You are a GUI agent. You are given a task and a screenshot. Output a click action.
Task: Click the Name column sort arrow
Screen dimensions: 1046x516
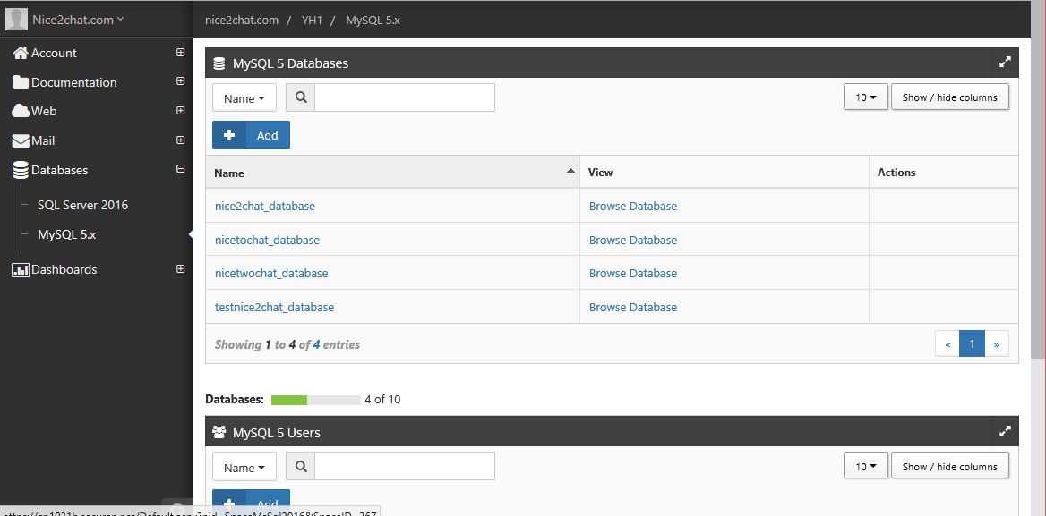(570, 171)
